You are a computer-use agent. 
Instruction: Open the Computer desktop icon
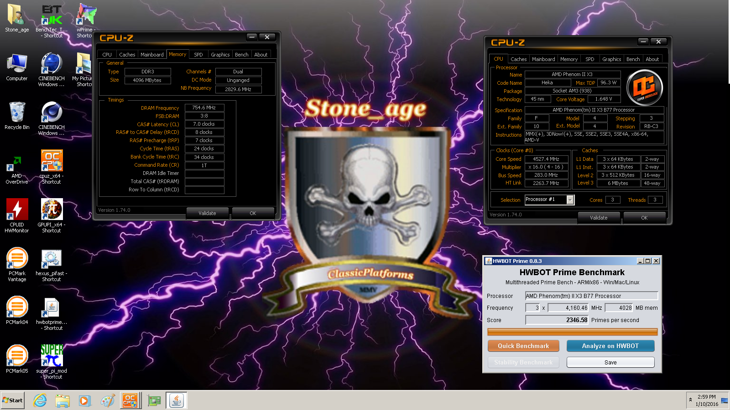(17, 67)
